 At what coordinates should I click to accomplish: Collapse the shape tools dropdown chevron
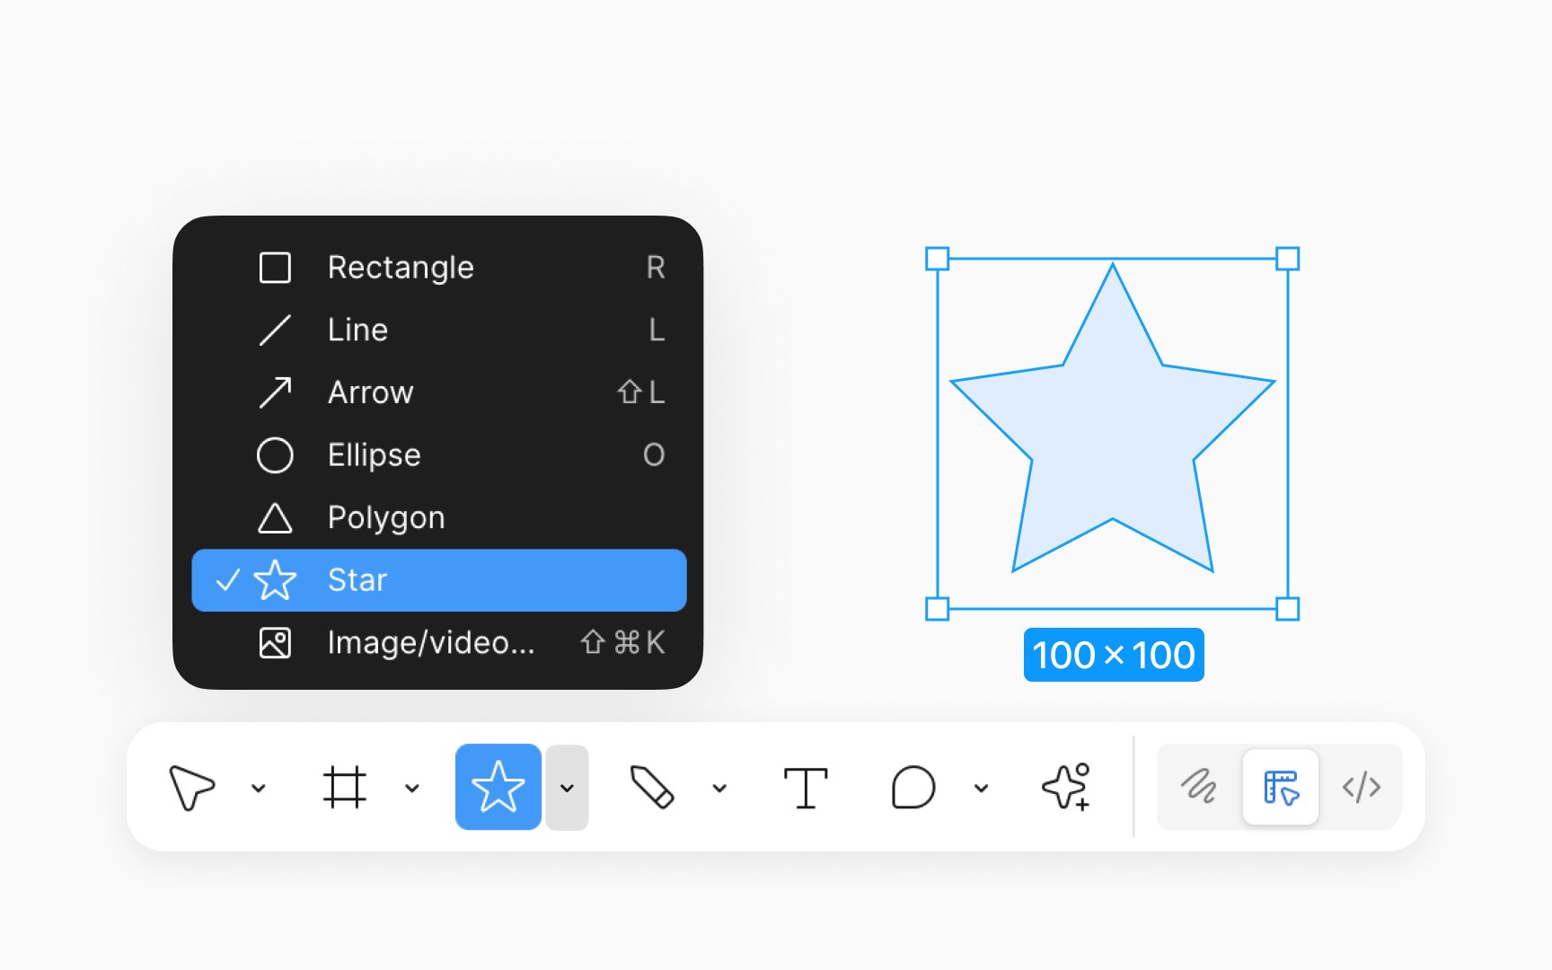pos(567,788)
